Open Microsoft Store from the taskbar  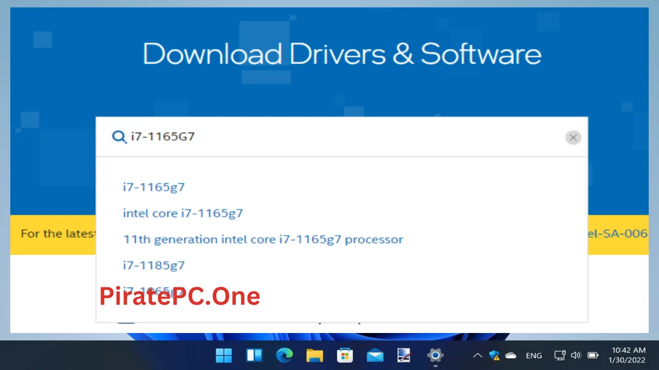coord(344,355)
